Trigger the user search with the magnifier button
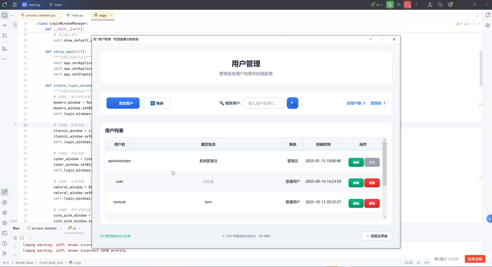 coord(292,103)
